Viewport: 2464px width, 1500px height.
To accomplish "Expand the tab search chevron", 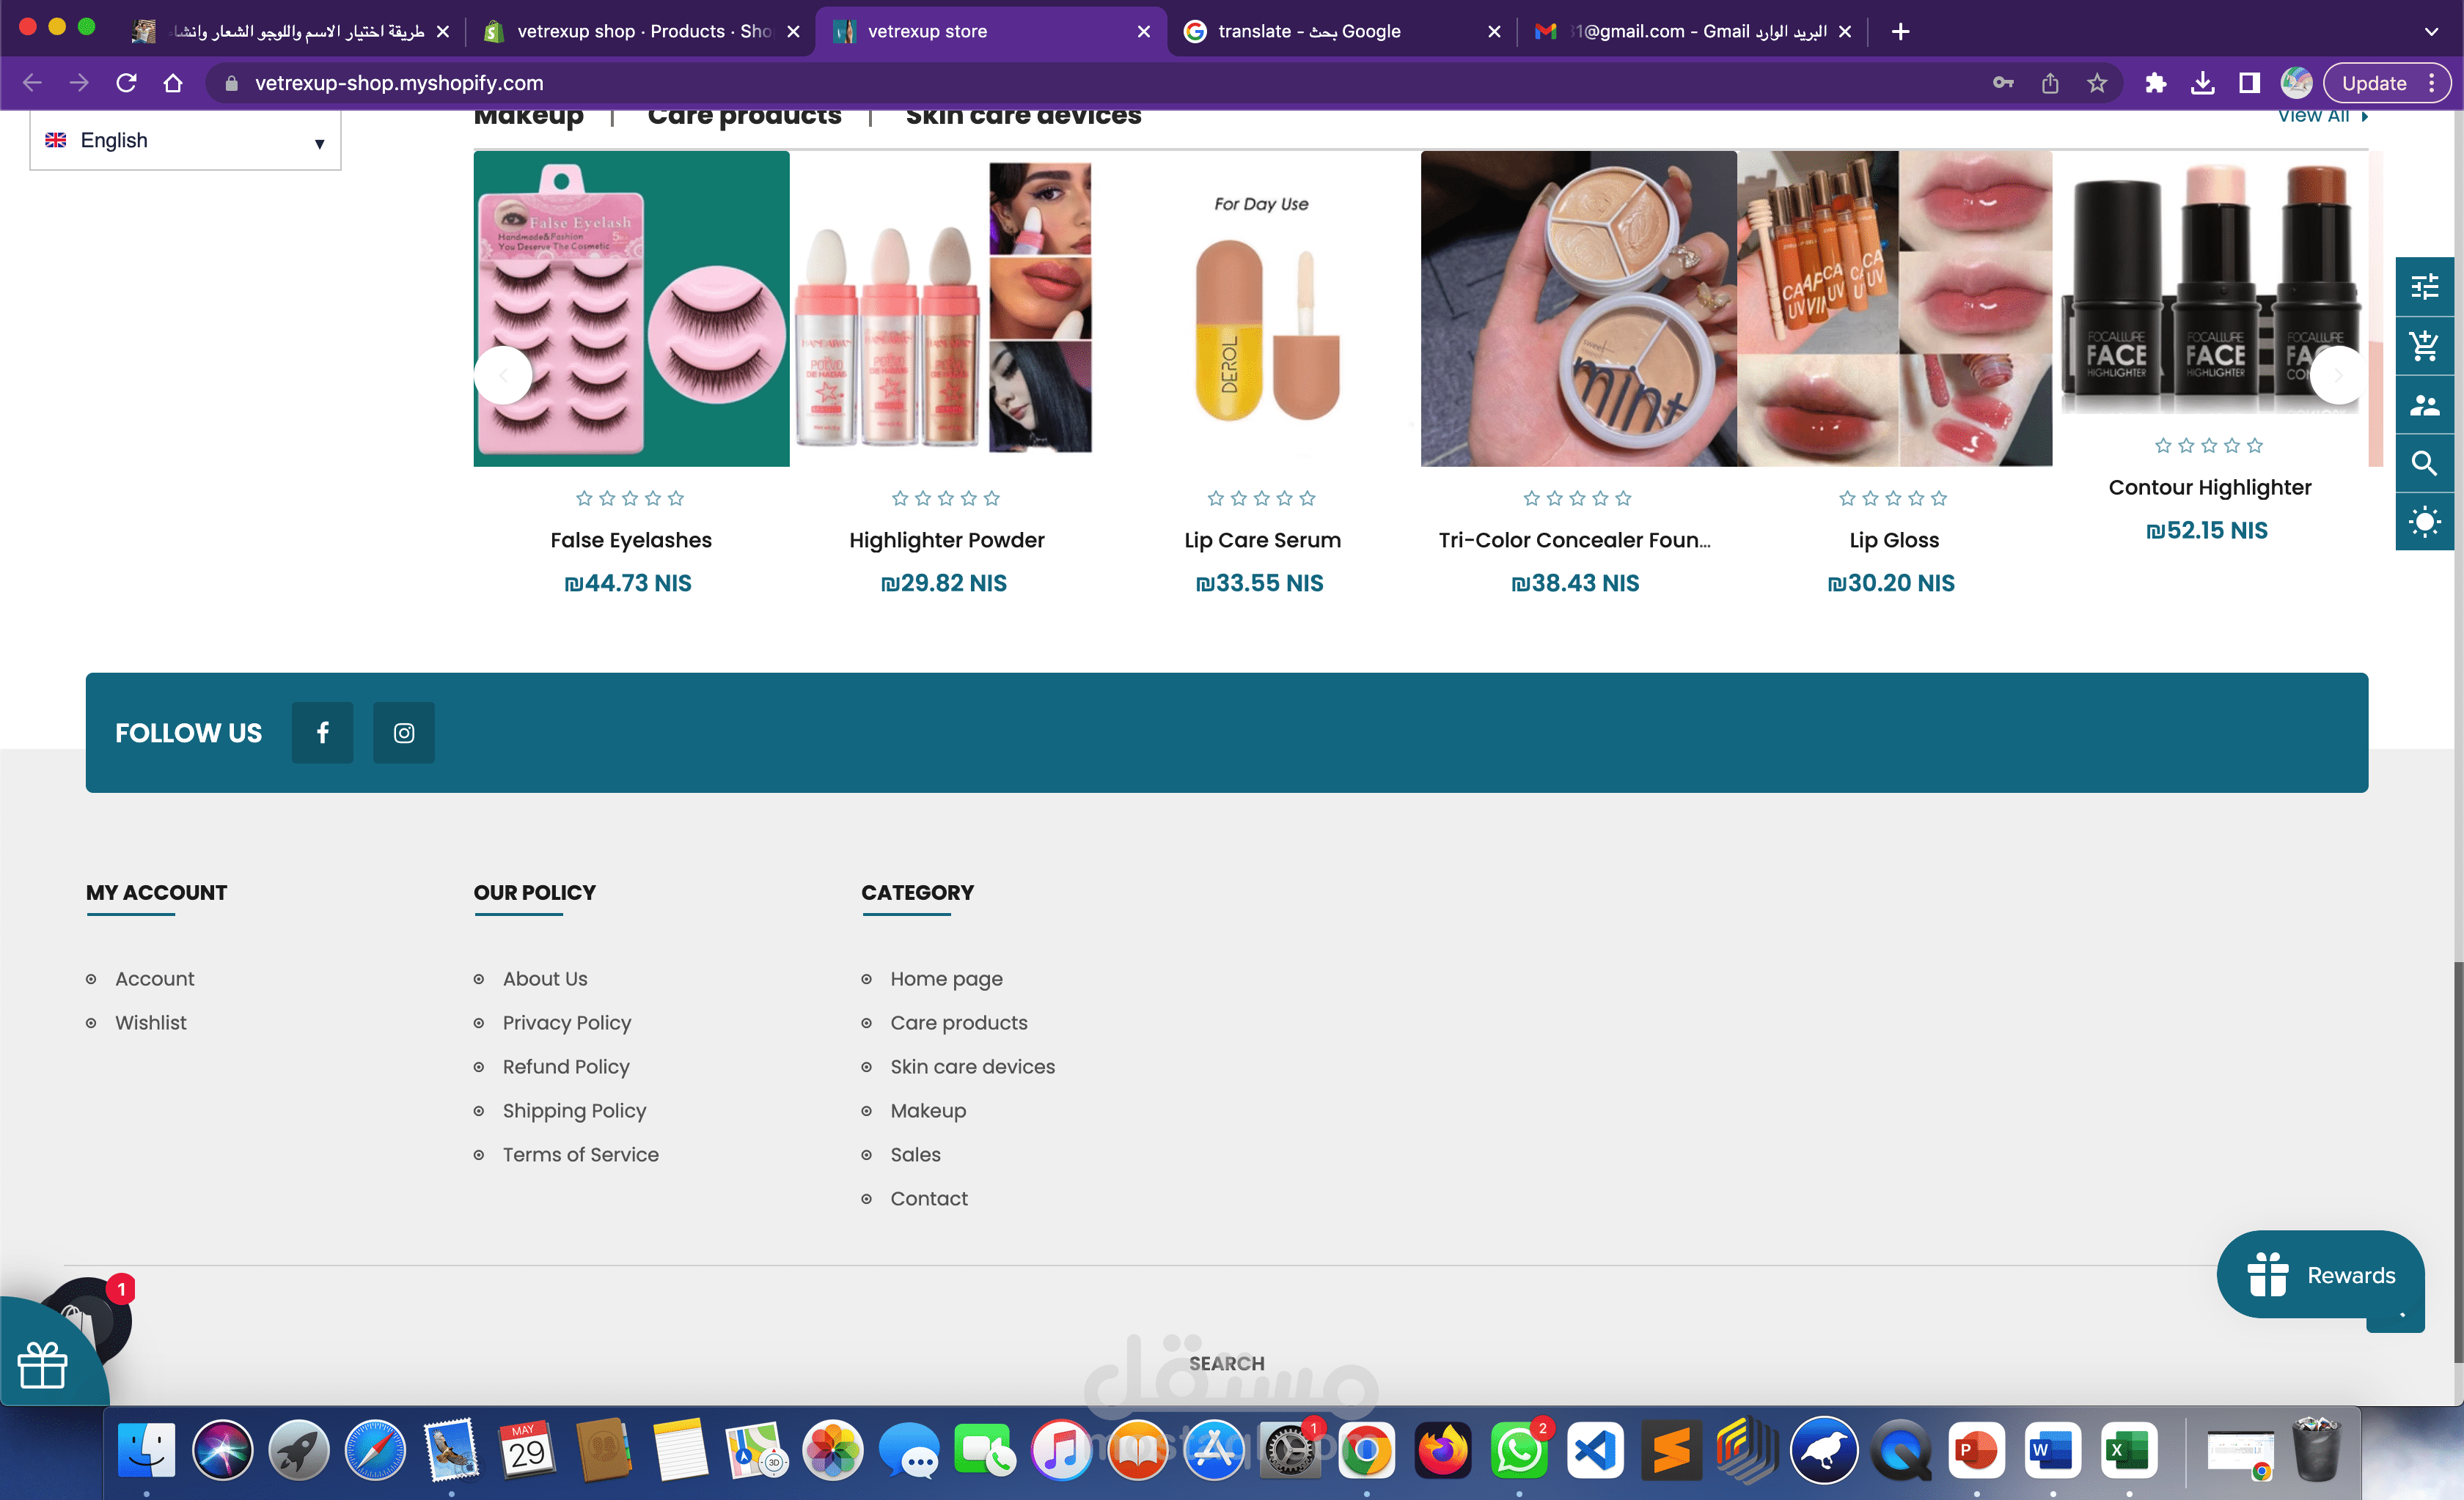I will [x=2431, y=31].
